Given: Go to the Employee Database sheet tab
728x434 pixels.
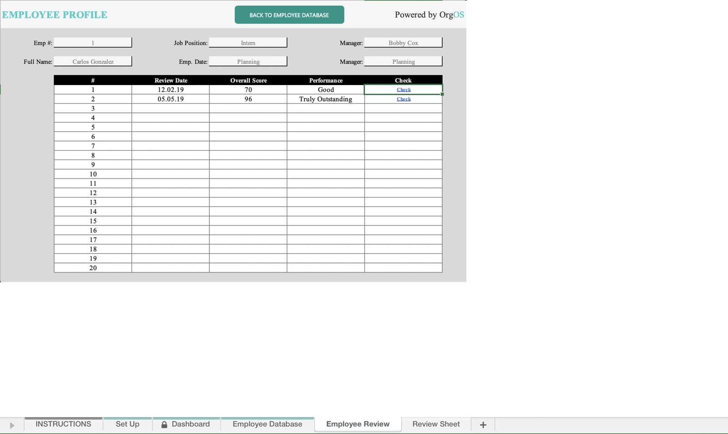Looking at the screenshot, I should pos(267,424).
